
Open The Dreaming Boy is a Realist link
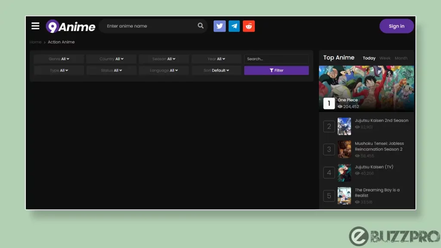point(377,192)
